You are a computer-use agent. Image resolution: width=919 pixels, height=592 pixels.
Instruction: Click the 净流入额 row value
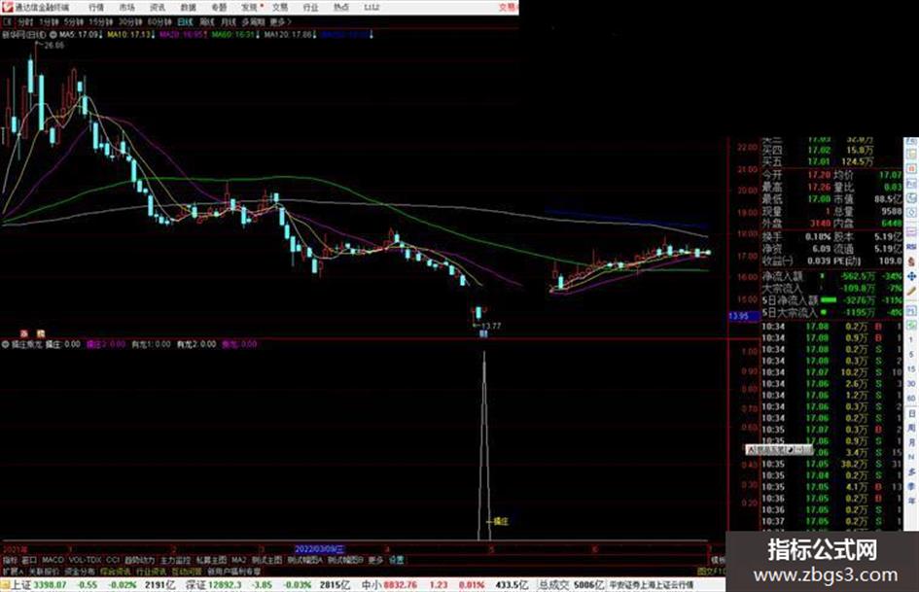tap(857, 276)
